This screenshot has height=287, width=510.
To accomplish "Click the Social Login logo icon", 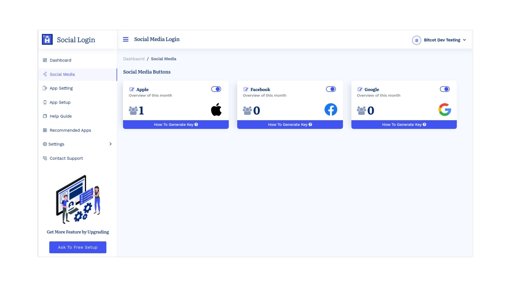I will coord(47,39).
